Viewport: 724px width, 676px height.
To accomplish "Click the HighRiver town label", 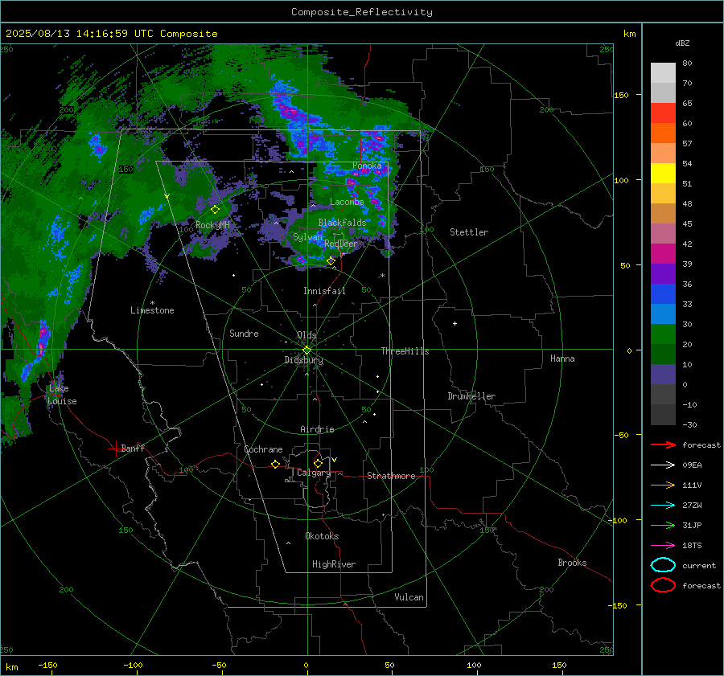I will (334, 564).
